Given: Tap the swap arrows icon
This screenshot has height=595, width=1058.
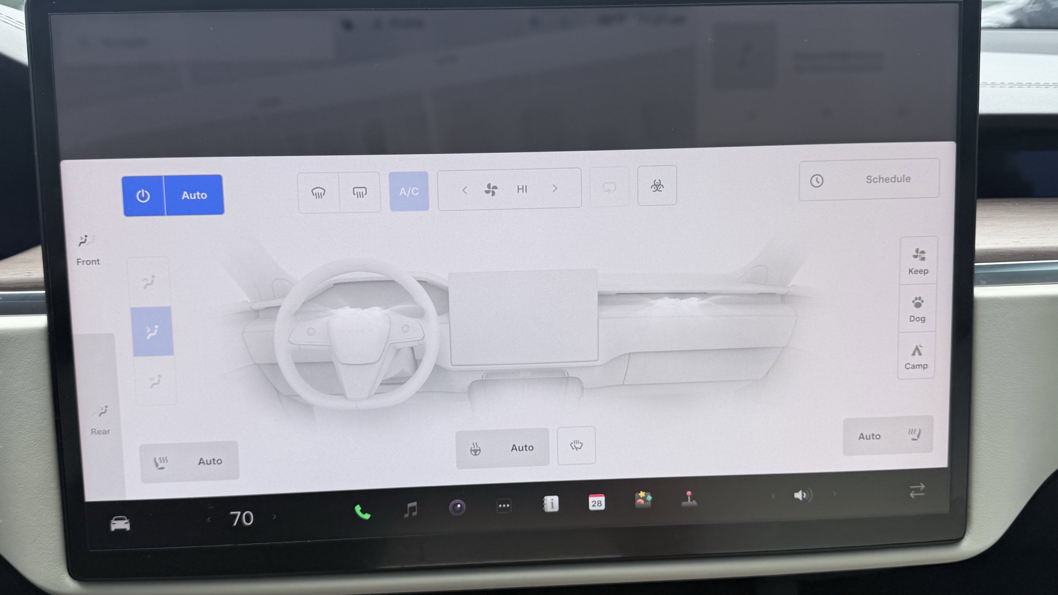Looking at the screenshot, I should coord(917,491).
